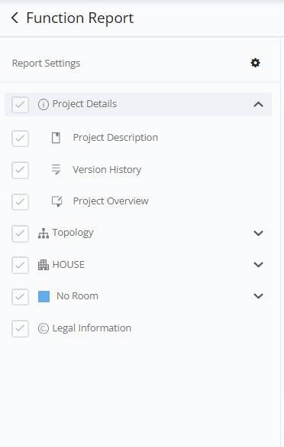The width and height of the screenshot is (284, 447).
Task: Toggle the Topology checkbox
Action: [x=20, y=233]
